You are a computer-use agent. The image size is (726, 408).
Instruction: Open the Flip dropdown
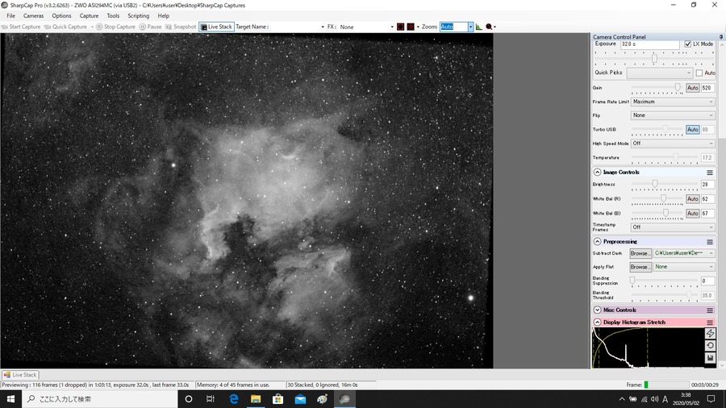[673, 115]
